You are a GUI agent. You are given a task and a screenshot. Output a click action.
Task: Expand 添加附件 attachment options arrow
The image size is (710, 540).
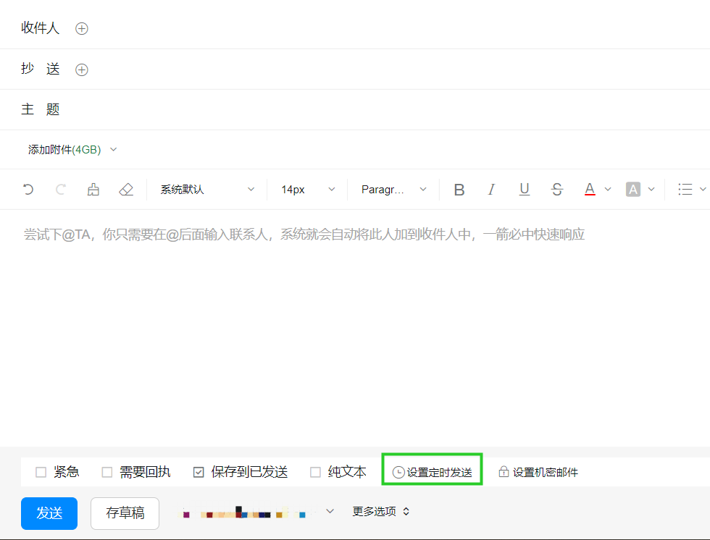114,150
